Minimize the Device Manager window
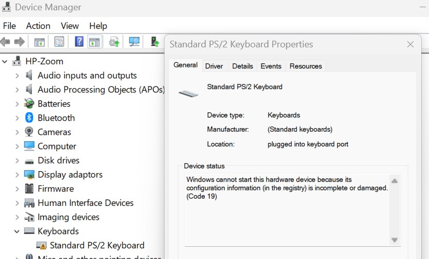Image resolution: width=429 pixels, height=259 pixels. 423,7
